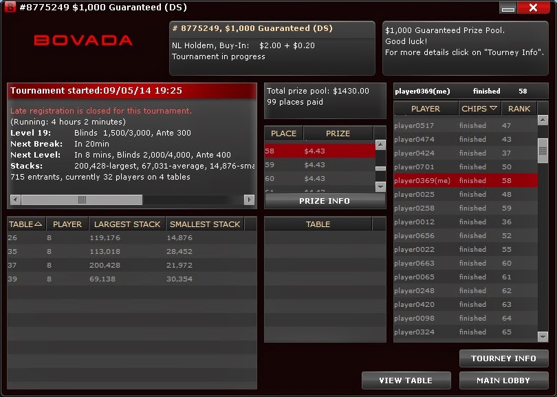Click the TABLE header in seat panel
Image resolution: width=557 pixels, height=397 pixels.
coord(318,224)
